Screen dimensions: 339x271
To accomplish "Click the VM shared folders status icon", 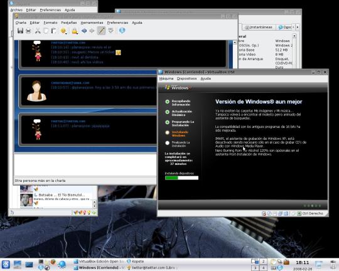I will (286, 213).
